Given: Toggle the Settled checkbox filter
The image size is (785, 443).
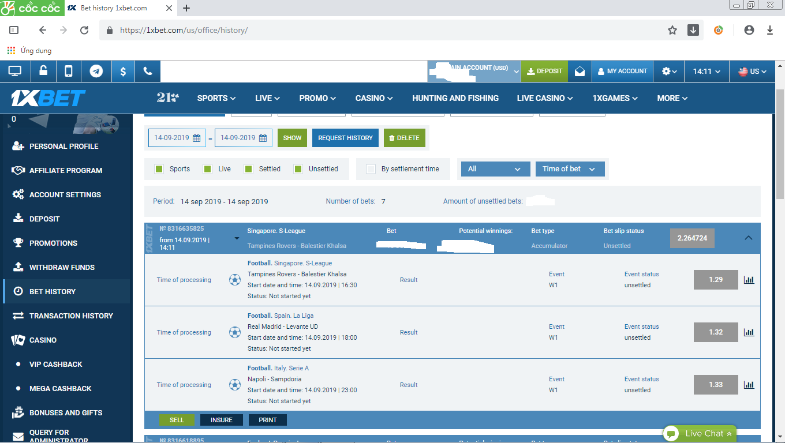Looking at the screenshot, I should 249,169.
